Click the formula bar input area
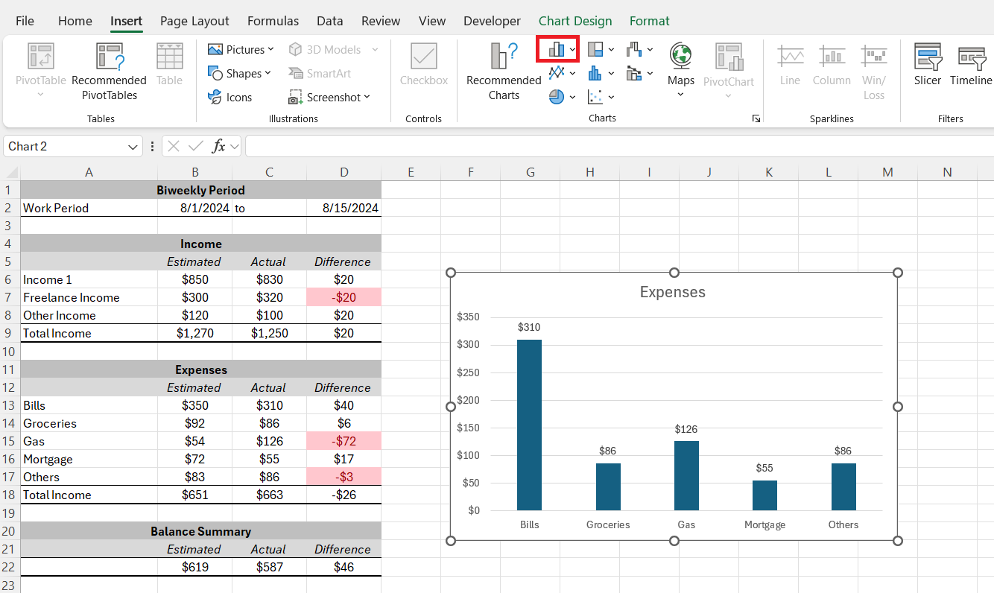The width and height of the screenshot is (994, 593). (x=619, y=146)
